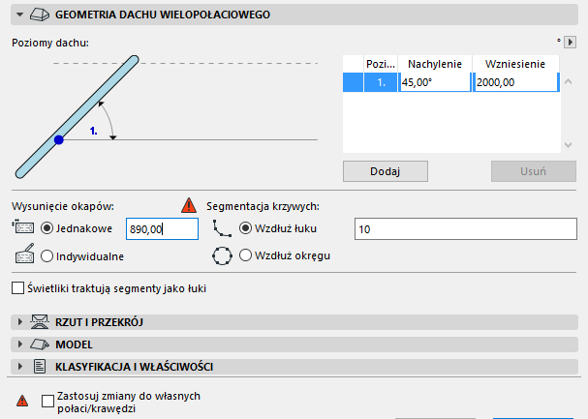Viewport: 588px width, 419px height.
Task: Click the along-circle segmentation icon
Action: [222, 256]
